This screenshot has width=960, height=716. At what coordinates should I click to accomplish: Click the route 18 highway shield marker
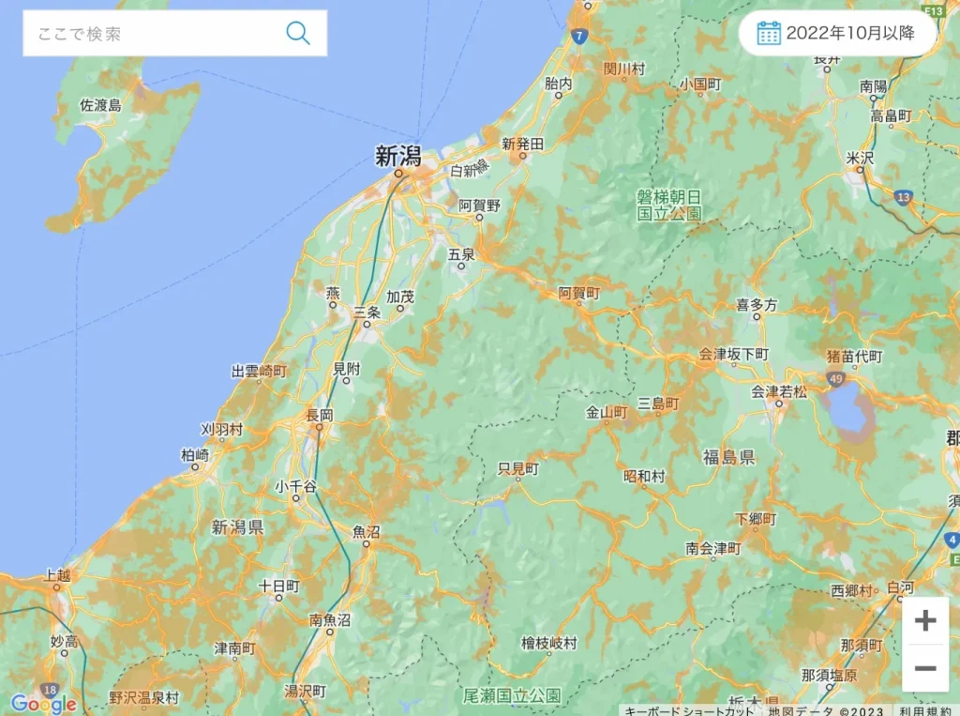(x=50, y=690)
